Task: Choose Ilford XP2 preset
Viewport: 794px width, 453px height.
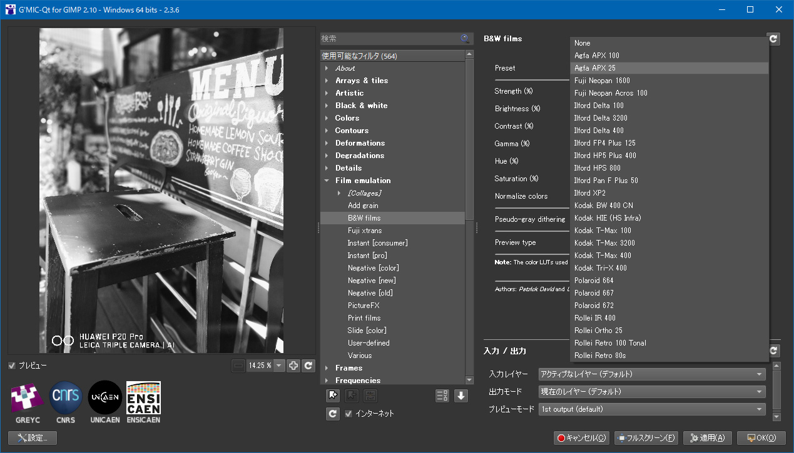Action: 669,193
